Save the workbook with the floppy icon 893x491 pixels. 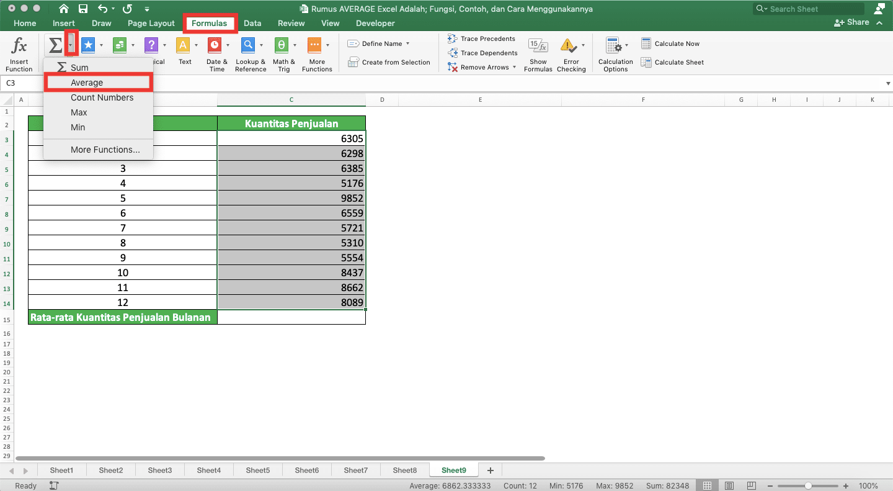coord(83,9)
